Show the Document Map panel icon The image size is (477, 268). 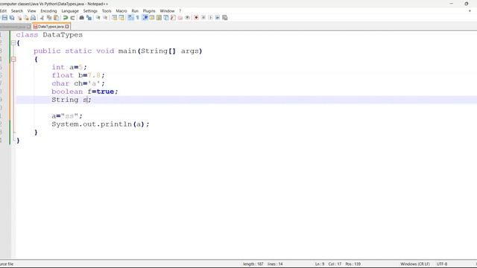(x=159, y=18)
